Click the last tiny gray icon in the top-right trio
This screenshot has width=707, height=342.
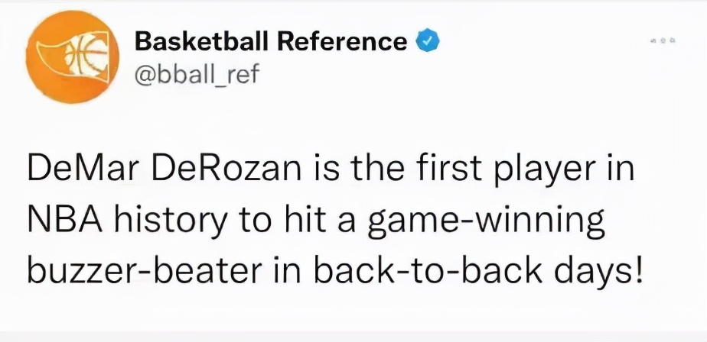(671, 41)
